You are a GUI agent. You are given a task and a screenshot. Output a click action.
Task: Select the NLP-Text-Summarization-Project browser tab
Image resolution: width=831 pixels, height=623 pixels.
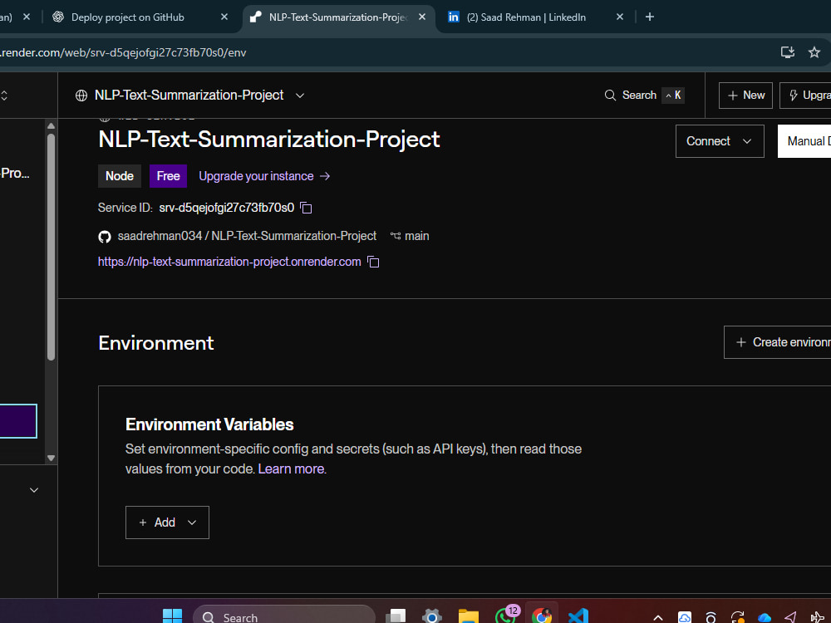(337, 17)
